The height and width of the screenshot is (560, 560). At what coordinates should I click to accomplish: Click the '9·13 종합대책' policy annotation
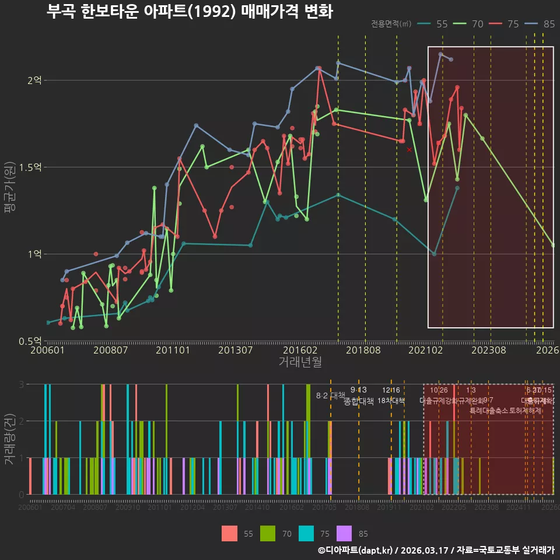click(359, 395)
